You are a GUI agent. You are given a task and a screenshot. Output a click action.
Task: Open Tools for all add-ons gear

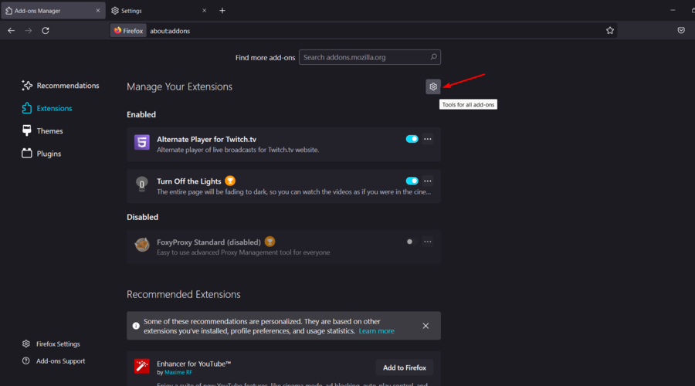tap(433, 87)
